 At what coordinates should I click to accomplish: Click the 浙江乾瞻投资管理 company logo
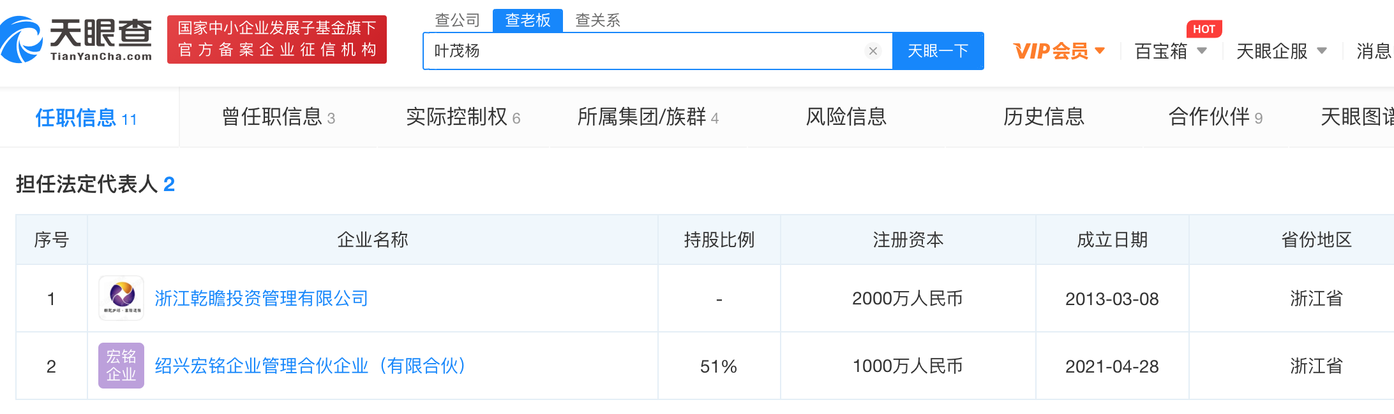121,298
